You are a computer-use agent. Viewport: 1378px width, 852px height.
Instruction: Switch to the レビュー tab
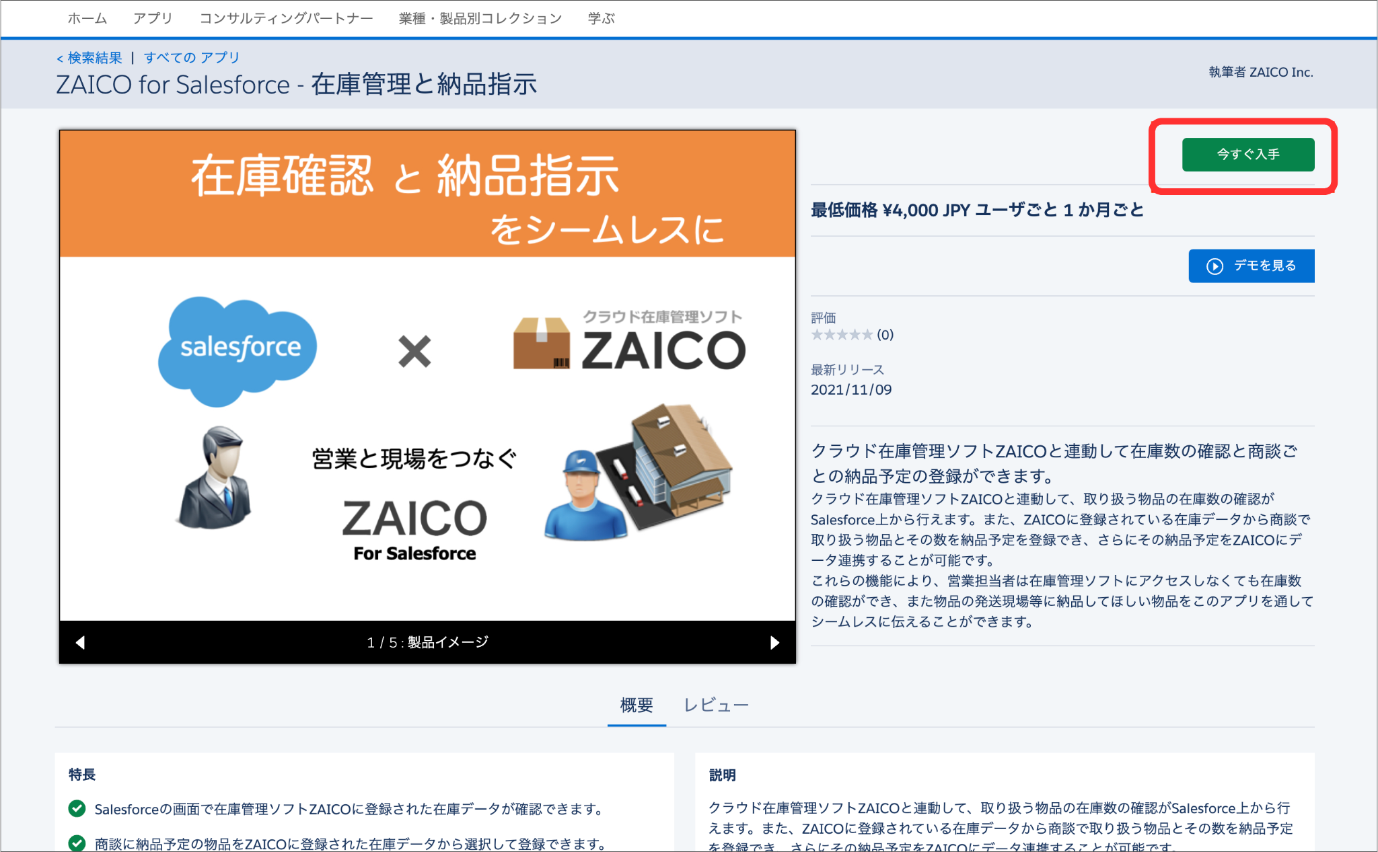tap(716, 705)
